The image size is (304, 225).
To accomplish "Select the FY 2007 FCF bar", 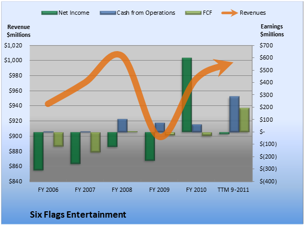I will 95,142.
